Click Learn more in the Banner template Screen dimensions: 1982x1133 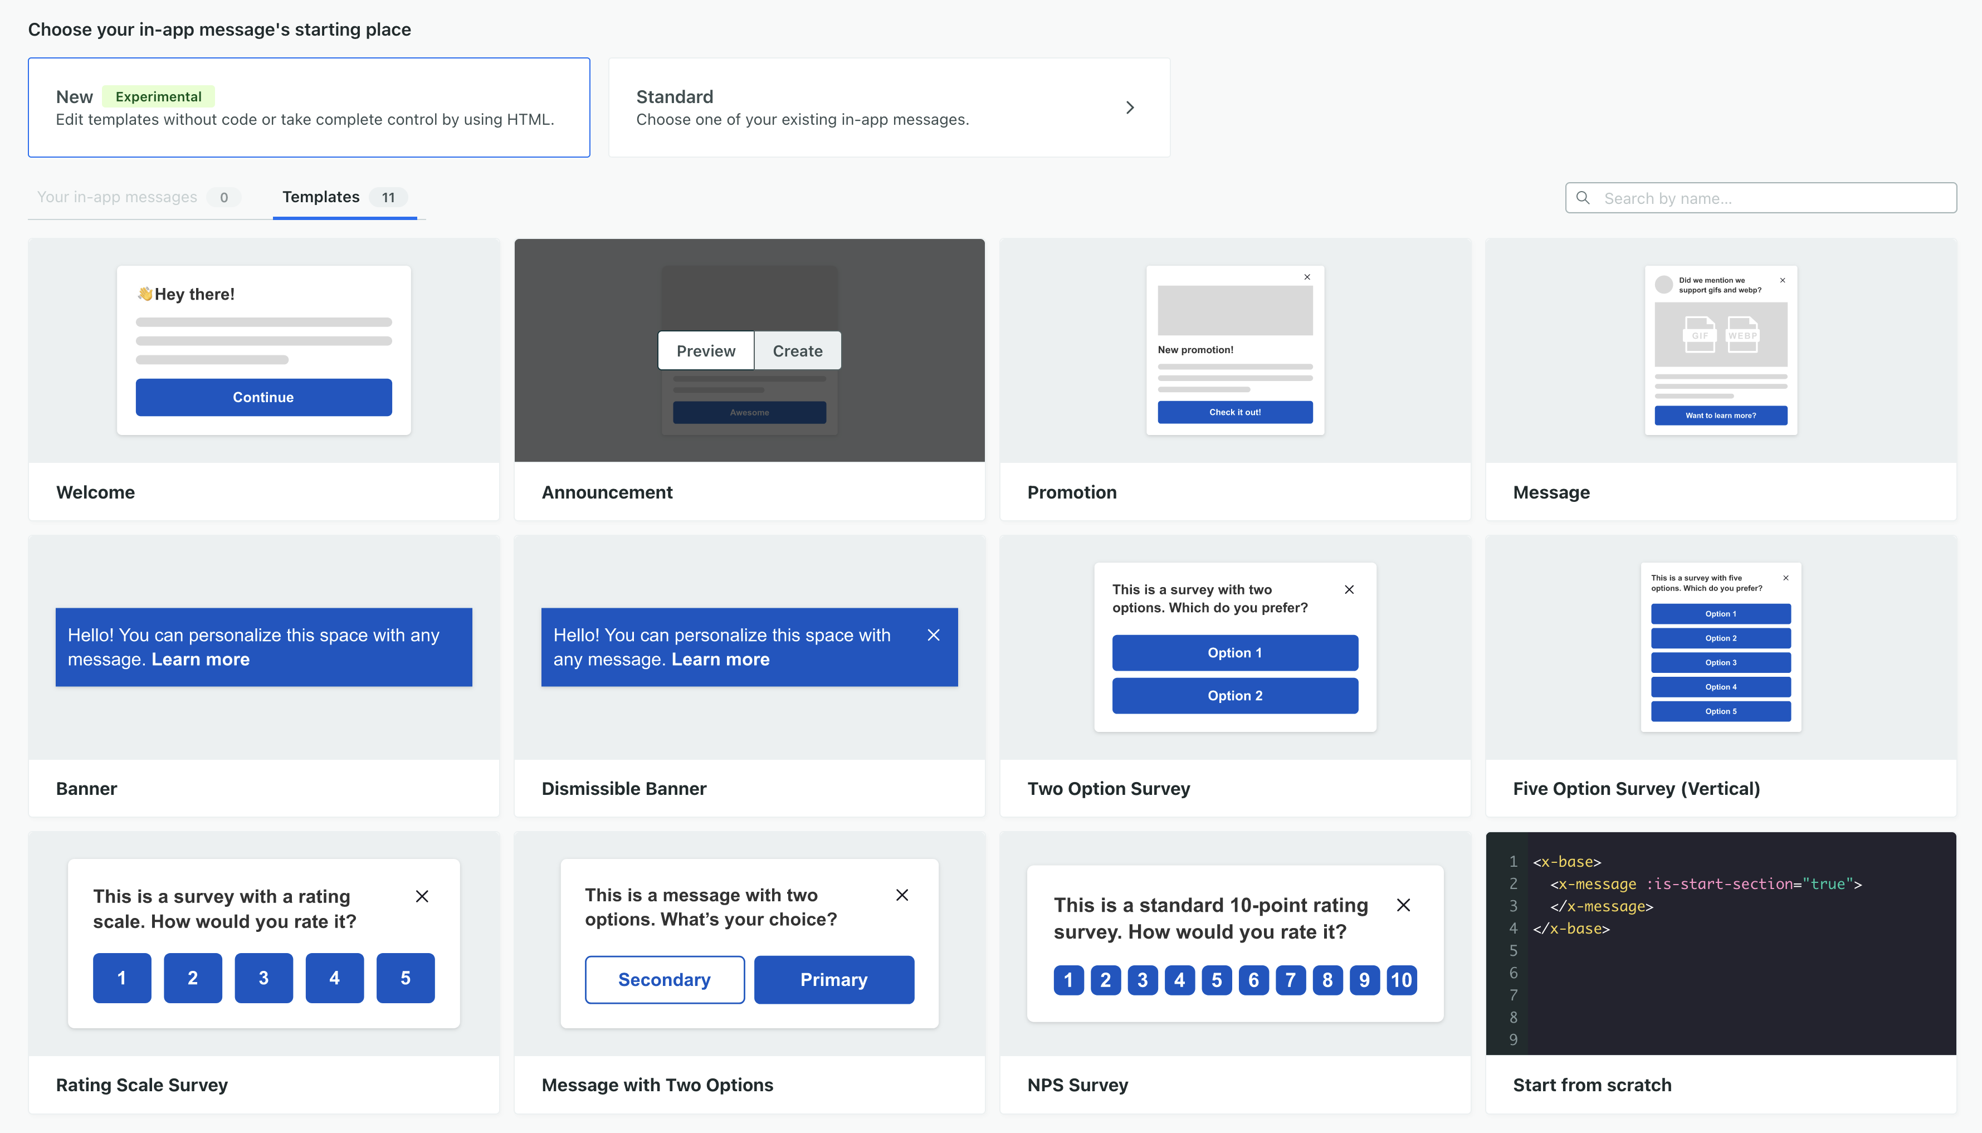201,660
